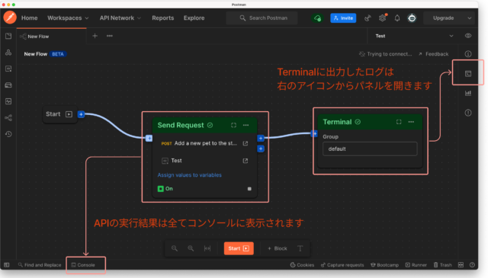Open Bootcamp

[x=384, y=265]
